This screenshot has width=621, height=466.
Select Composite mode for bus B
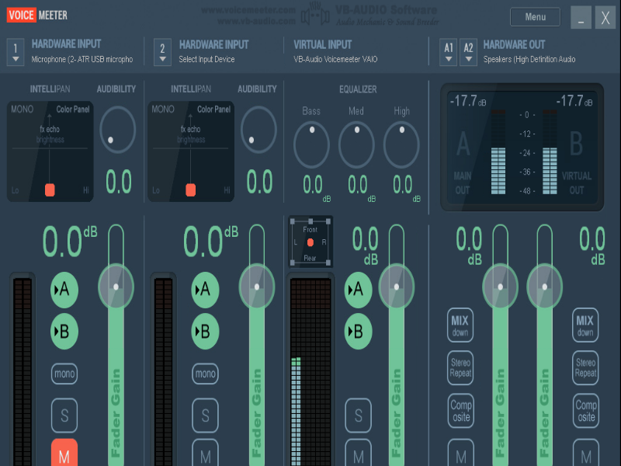click(x=586, y=411)
